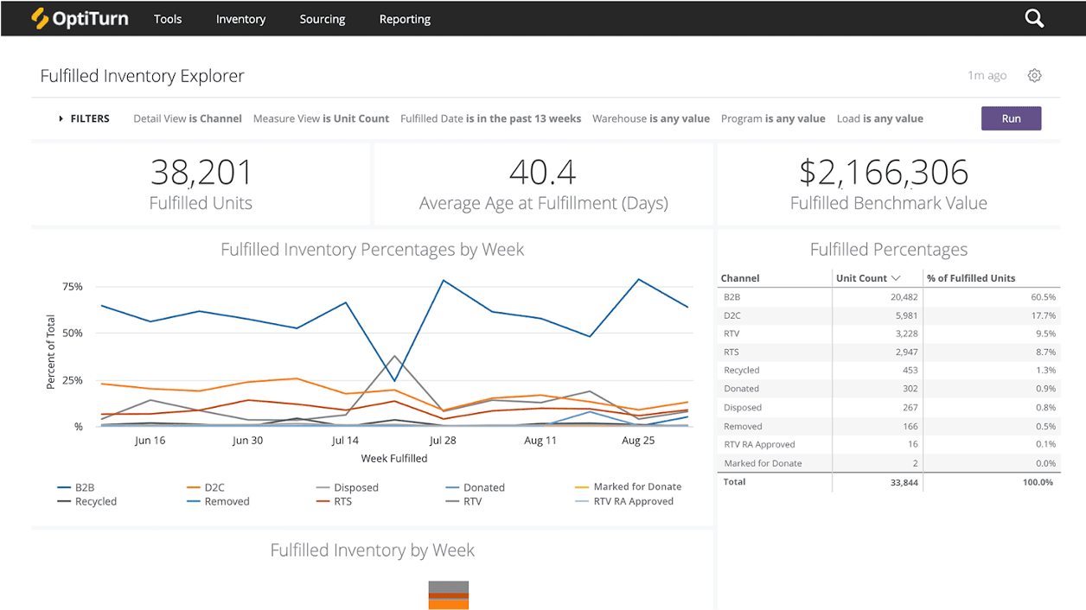
Task: Click the 5,981 unit count cell
Action: click(x=905, y=315)
